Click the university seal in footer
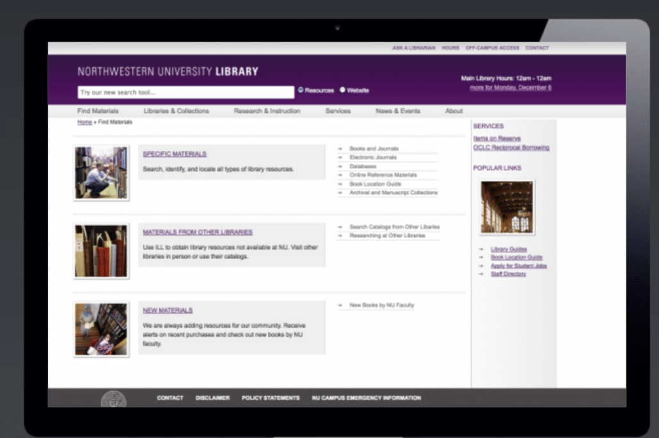 tap(113, 399)
